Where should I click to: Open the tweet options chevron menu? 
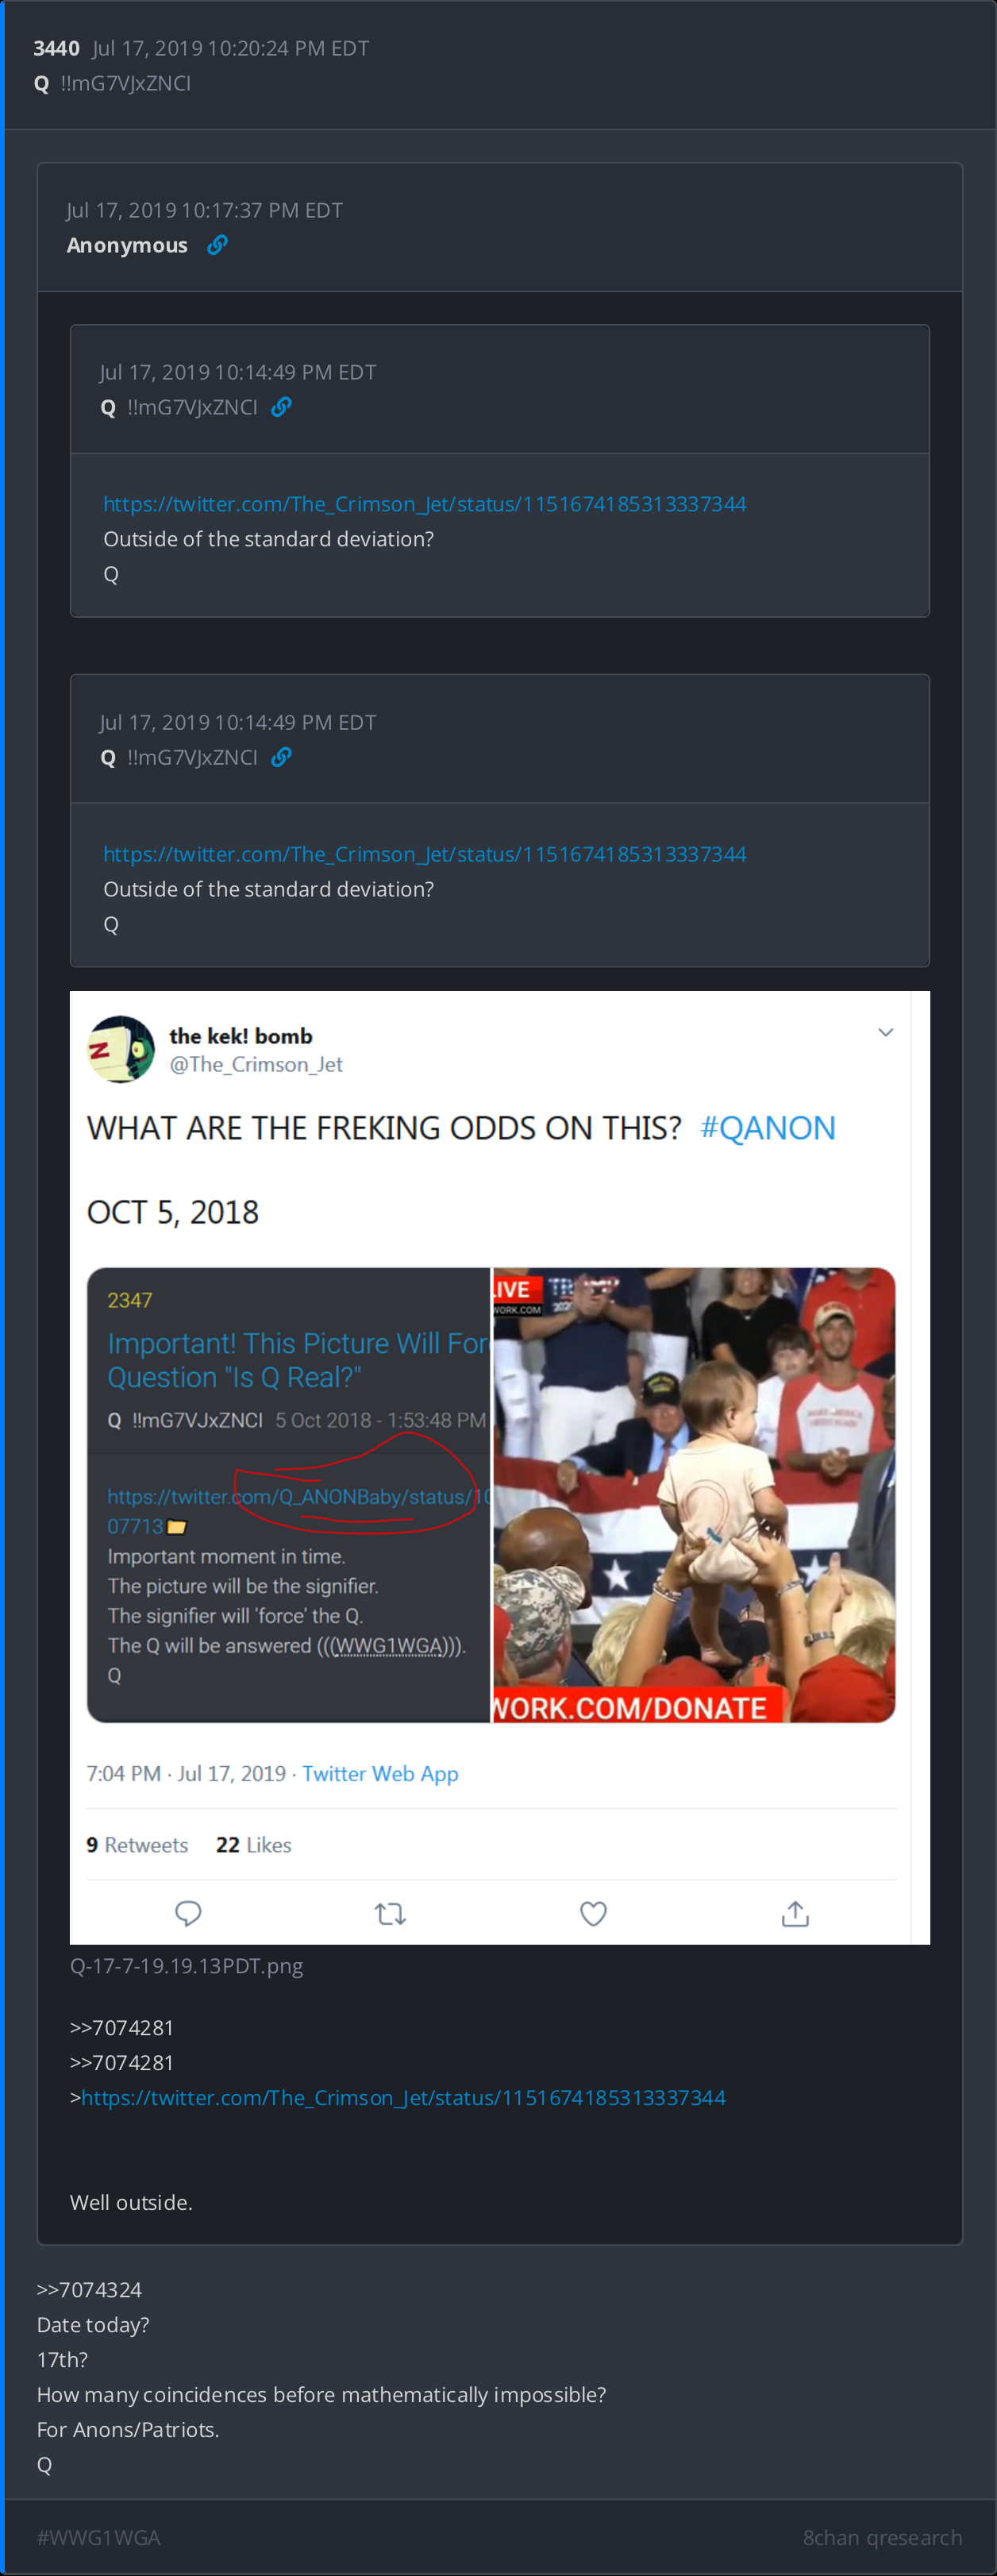(x=885, y=1032)
